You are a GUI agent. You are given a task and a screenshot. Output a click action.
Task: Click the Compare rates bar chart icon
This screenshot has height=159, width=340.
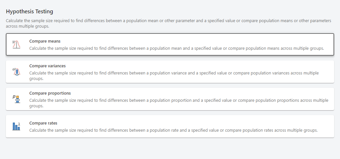tap(16, 126)
